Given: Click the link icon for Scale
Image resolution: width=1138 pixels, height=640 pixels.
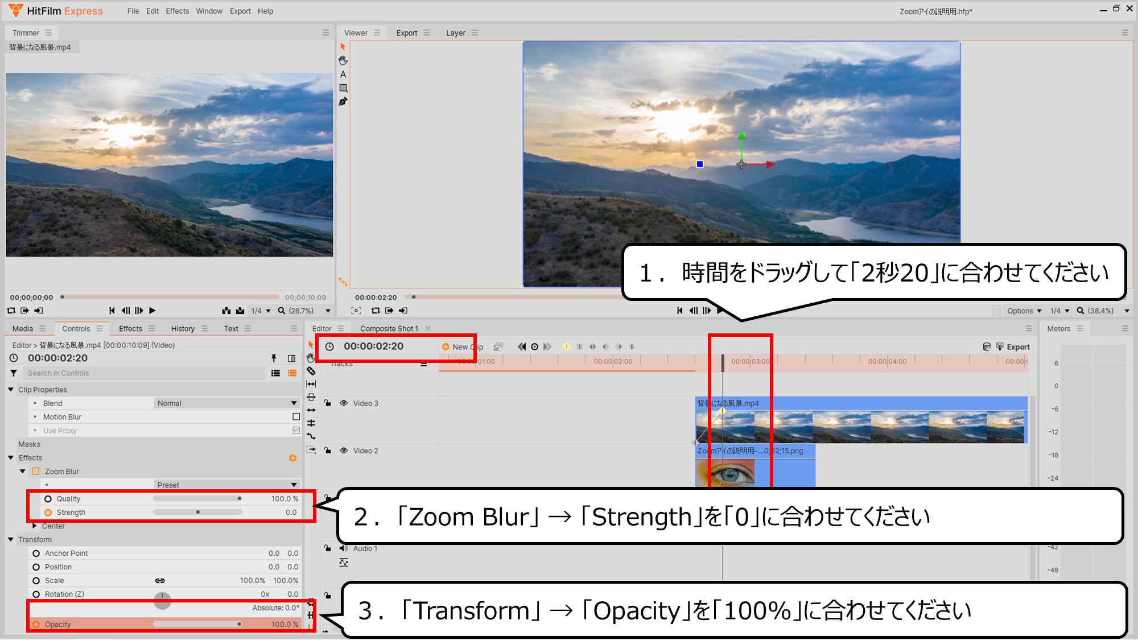Looking at the screenshot, I should click(x=160, y=581).
